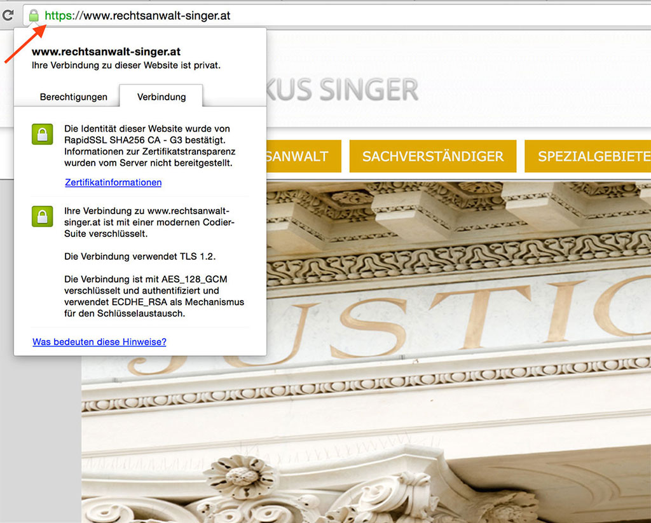Click the RapidSSL SHA256 CA identity paragraph

[150, 146]
